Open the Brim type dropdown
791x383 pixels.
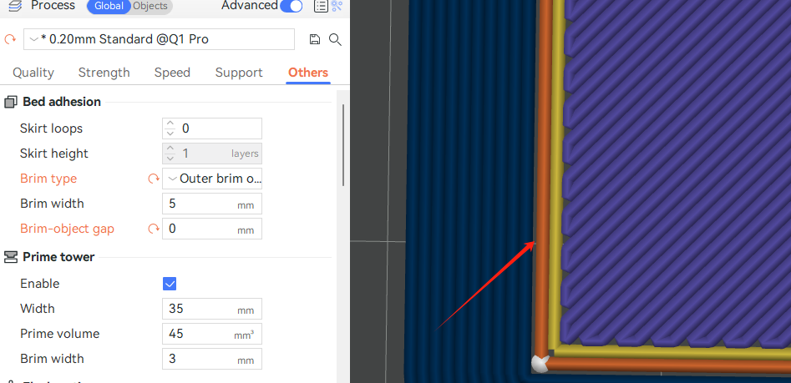212,179
